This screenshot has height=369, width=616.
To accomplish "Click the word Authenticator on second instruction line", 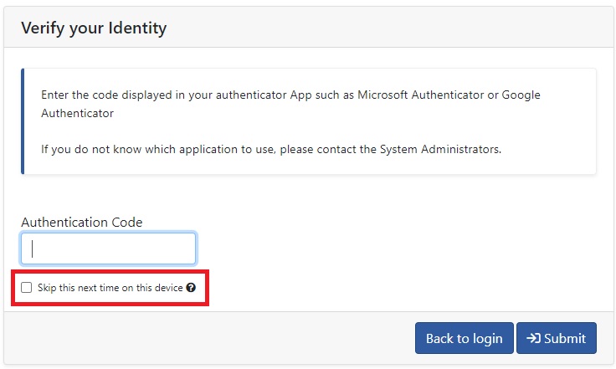I will [77, 114].
